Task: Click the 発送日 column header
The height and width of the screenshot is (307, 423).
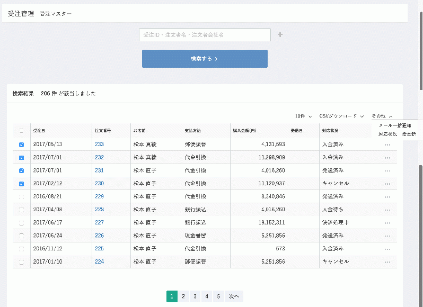Action: (296, 131)
